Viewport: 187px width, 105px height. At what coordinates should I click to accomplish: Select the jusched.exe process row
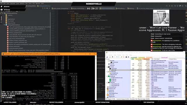[143, 95]
